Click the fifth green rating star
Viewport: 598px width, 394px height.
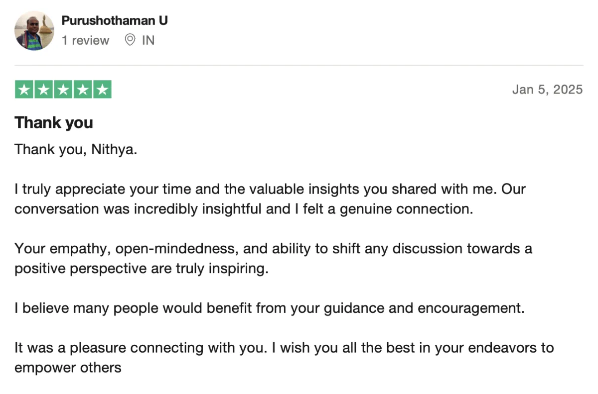pos(102,90)
